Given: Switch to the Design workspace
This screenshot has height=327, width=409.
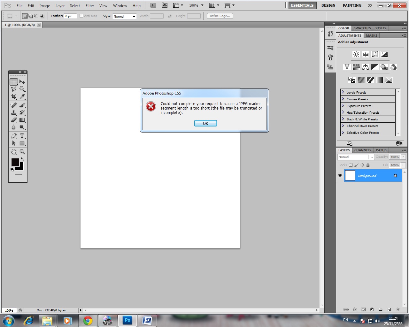Looking at the screenshot, I should point(328,5).
